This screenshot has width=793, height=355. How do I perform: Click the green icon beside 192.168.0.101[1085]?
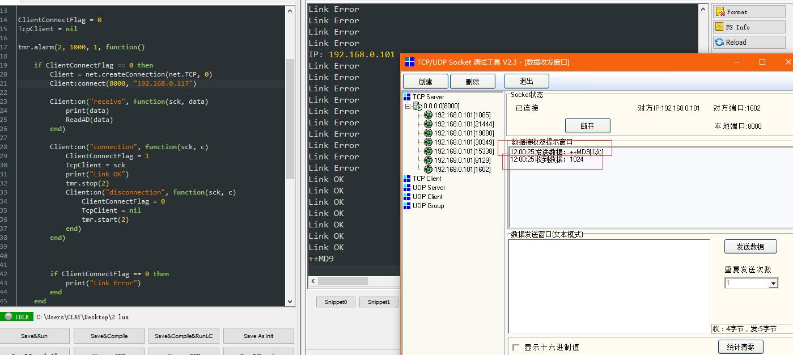coord(429,115)
